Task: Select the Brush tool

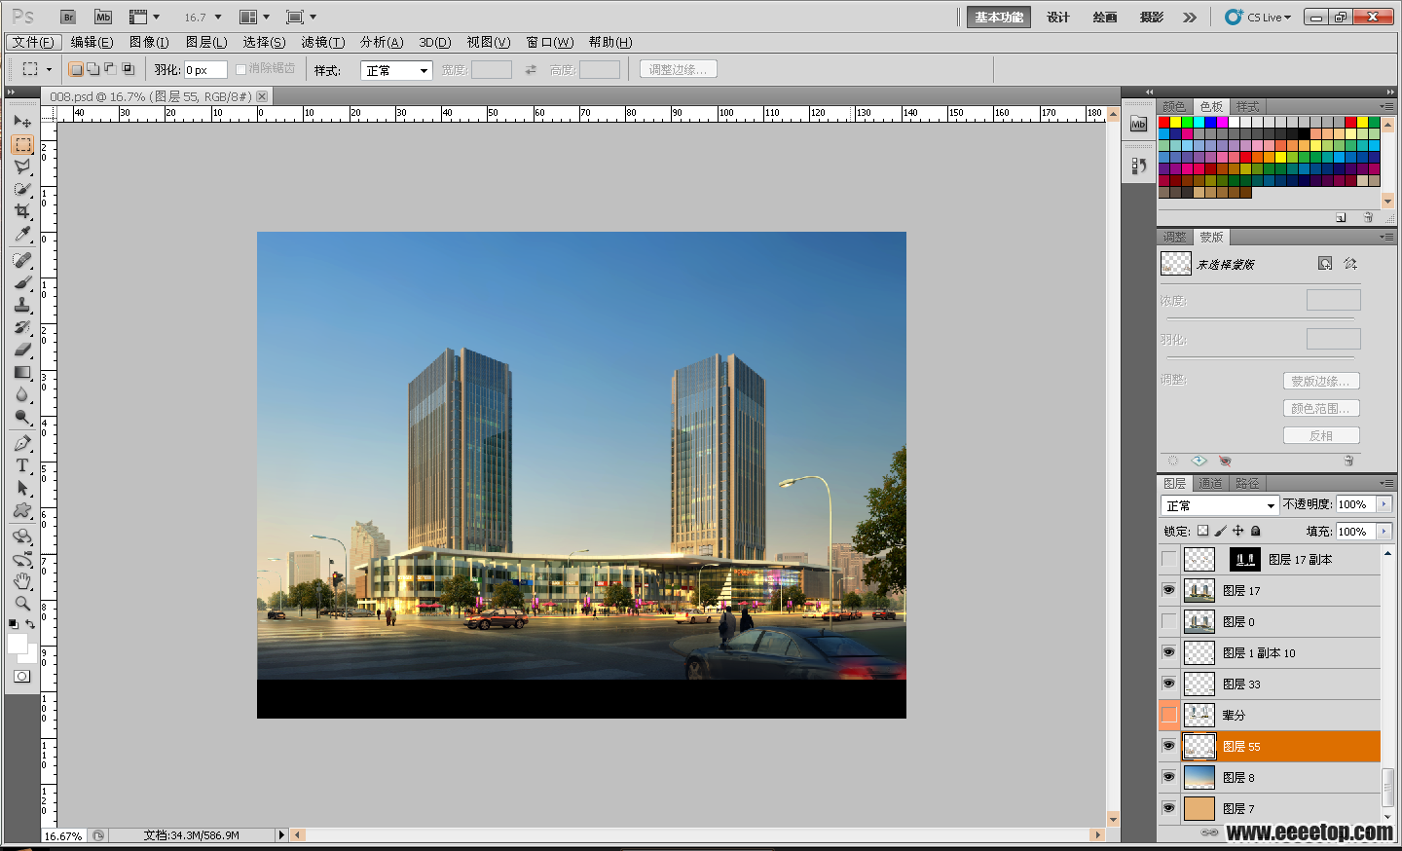Action: click(22, 282)
